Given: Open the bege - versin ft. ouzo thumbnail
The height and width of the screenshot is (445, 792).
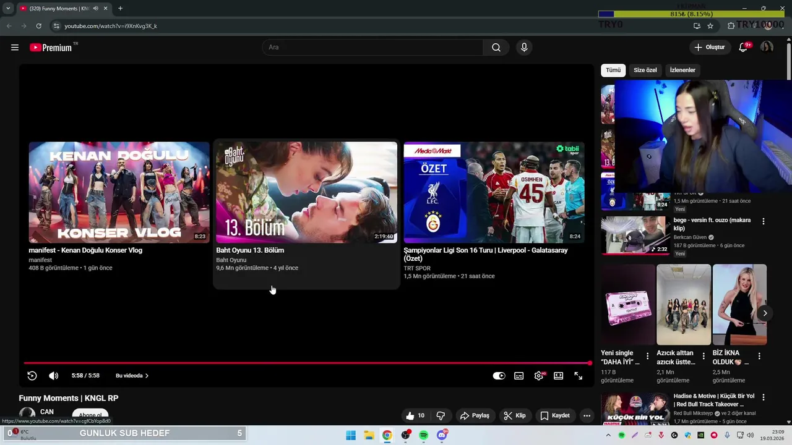Looking at the screenshot, I should click(x=635, y=235).
